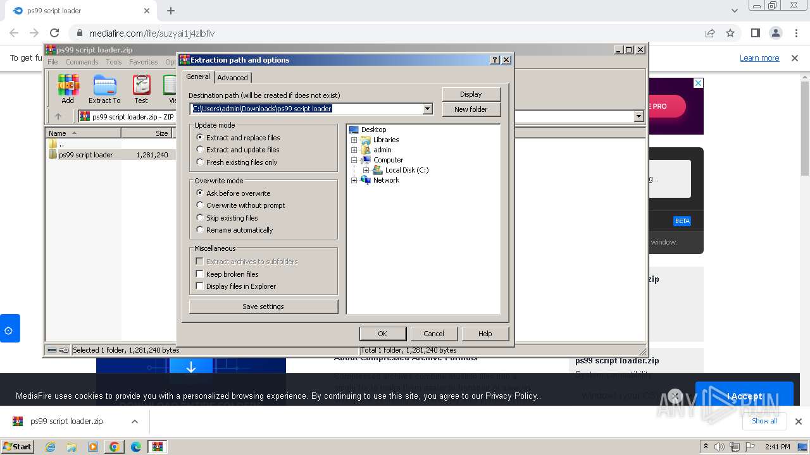Select Desktop in the folder tree
Viewport: 810px width, 455px height.
pyautogui.click(x=373, y=130)
